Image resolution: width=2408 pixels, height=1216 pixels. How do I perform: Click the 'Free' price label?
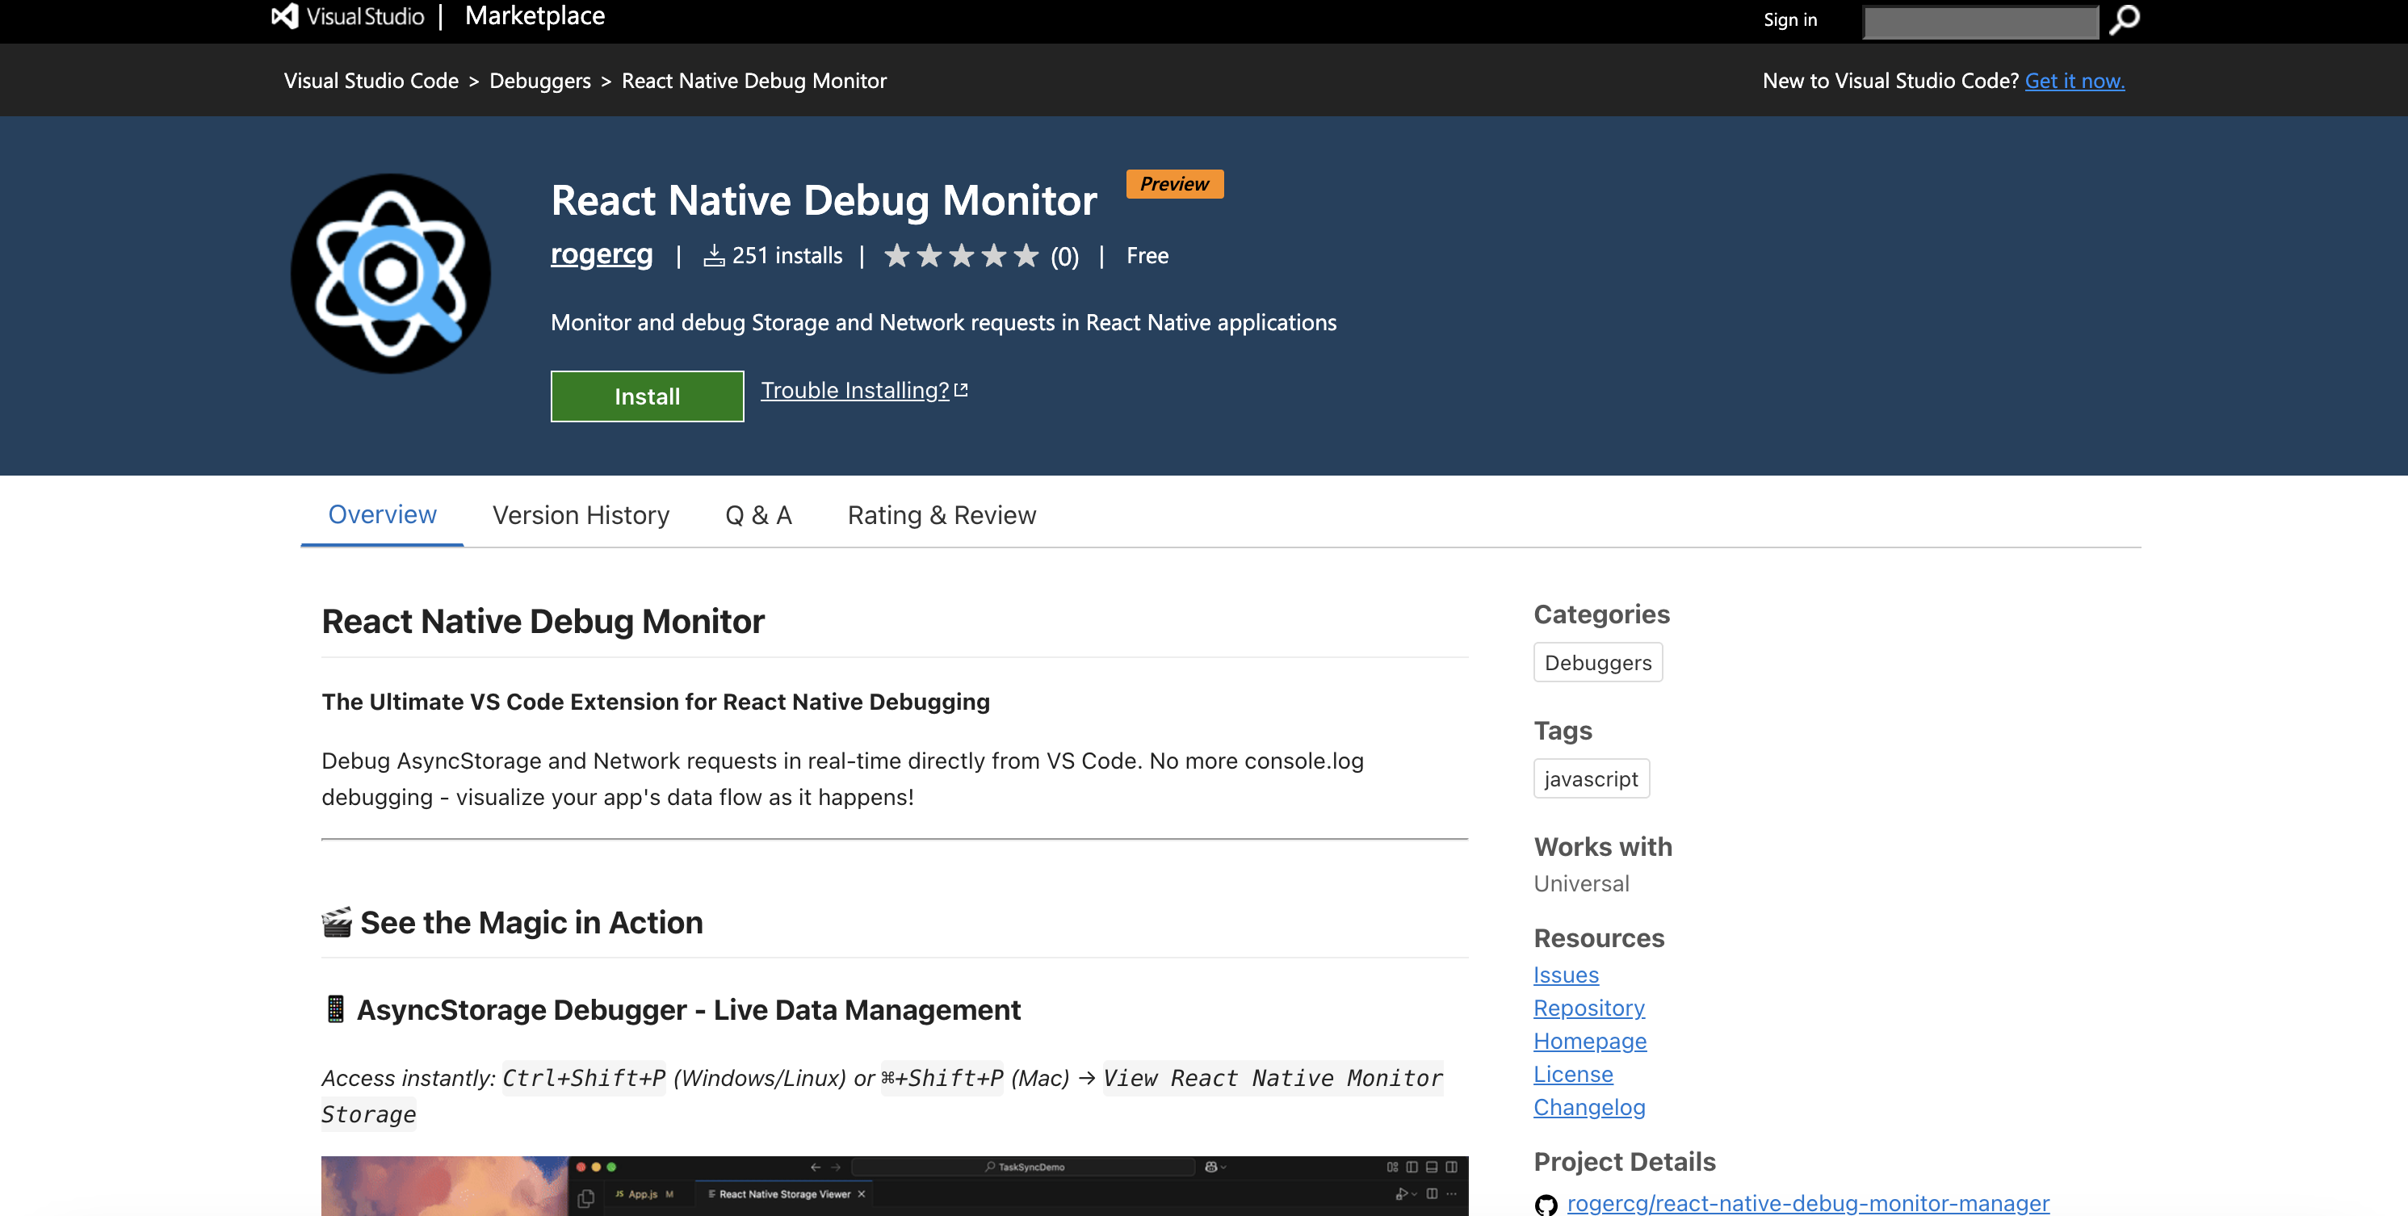pos(1147,255)
